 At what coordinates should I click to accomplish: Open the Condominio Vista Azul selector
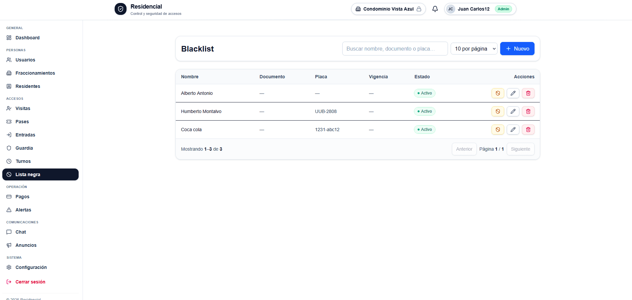tap(388, 9)
